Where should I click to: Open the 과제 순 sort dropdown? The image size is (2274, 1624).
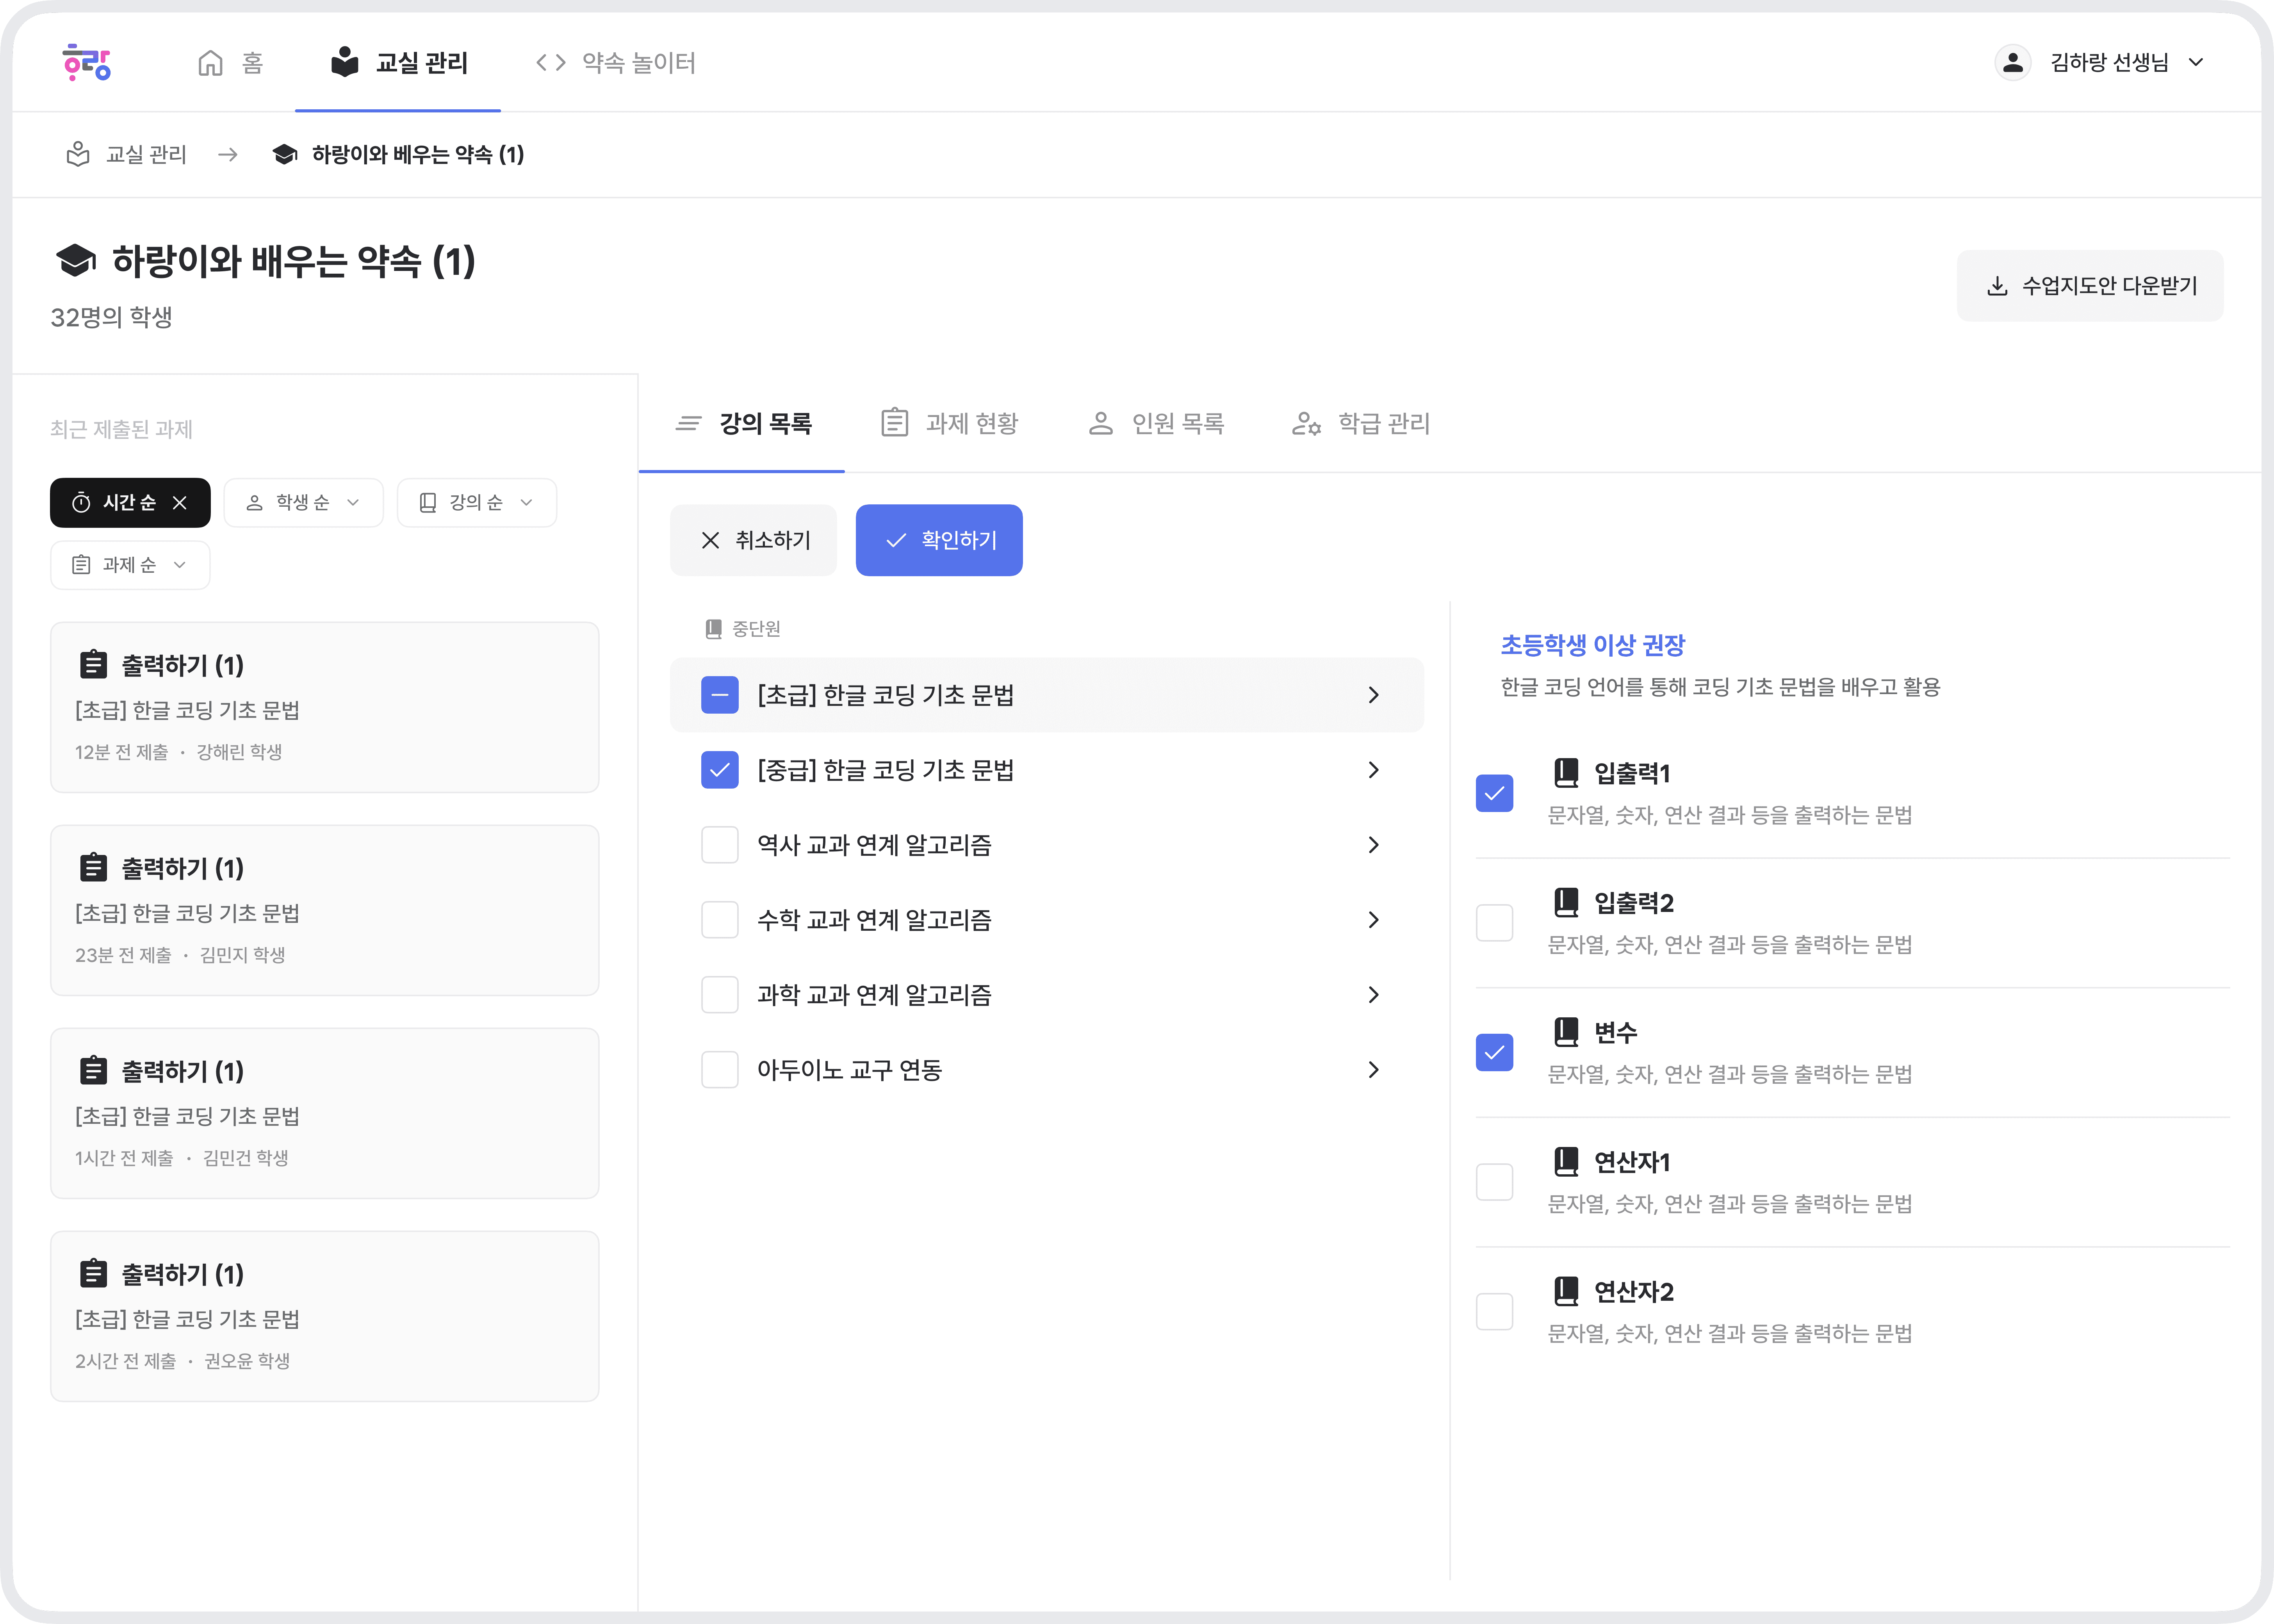[130, 565]
